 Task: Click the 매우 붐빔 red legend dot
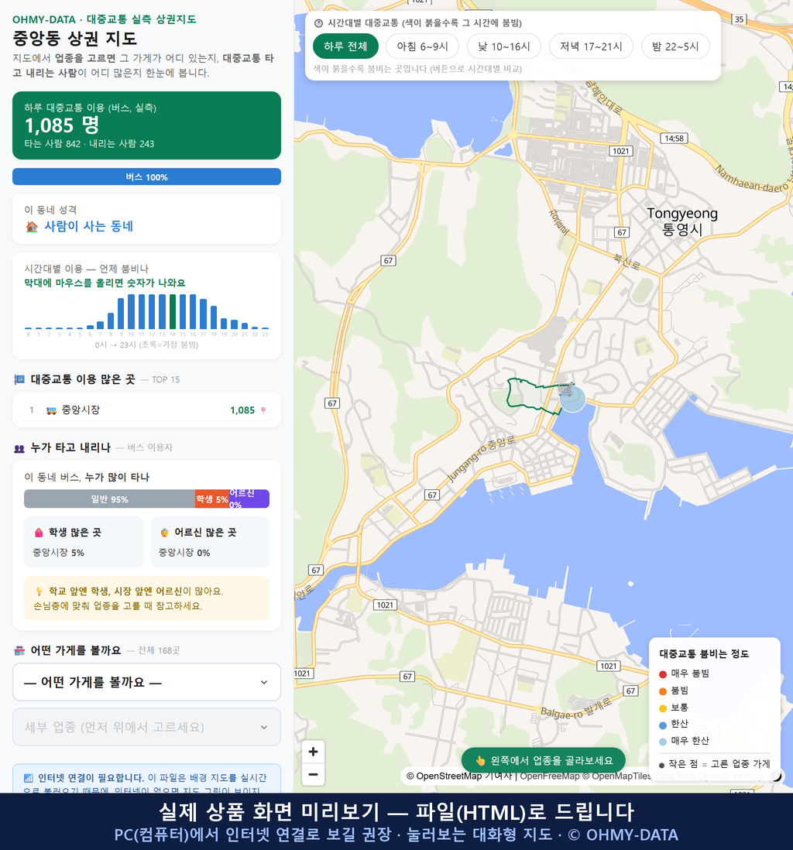tap(662, 673)
